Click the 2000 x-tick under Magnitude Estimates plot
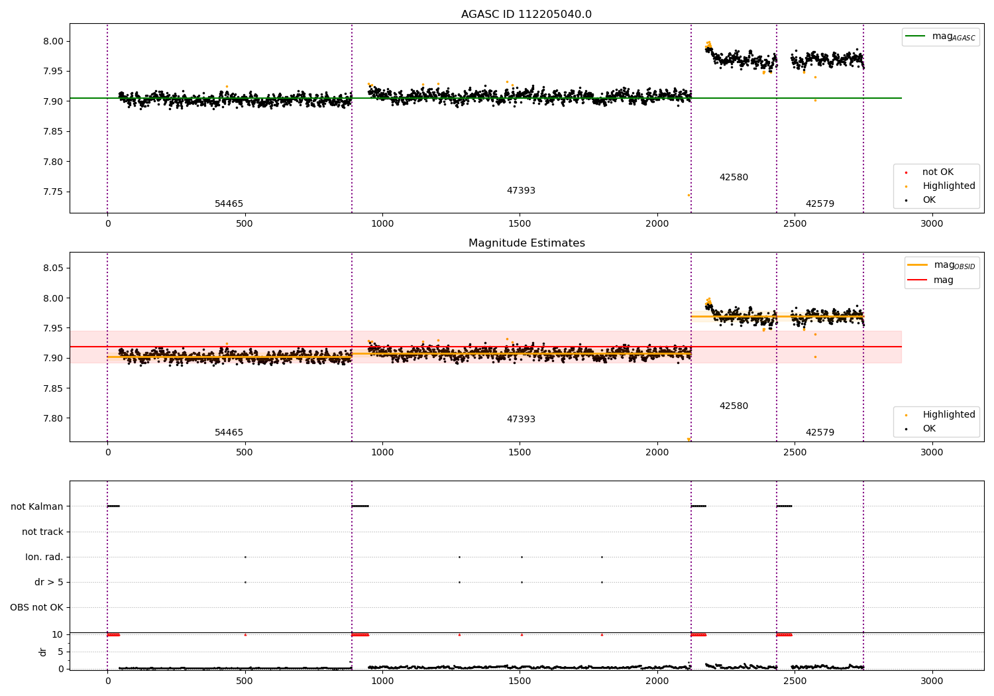The width and height of the screenshot is (994, 696). click(657, 453)
